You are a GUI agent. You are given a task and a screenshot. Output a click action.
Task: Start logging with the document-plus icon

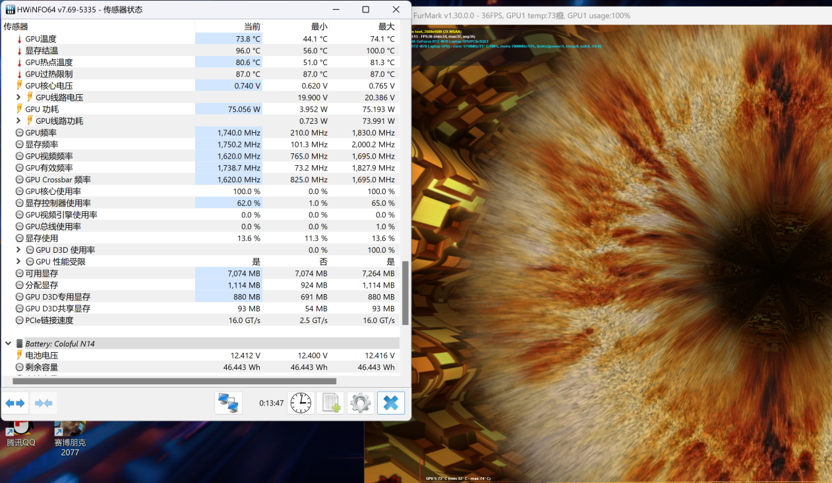point(330,403)
